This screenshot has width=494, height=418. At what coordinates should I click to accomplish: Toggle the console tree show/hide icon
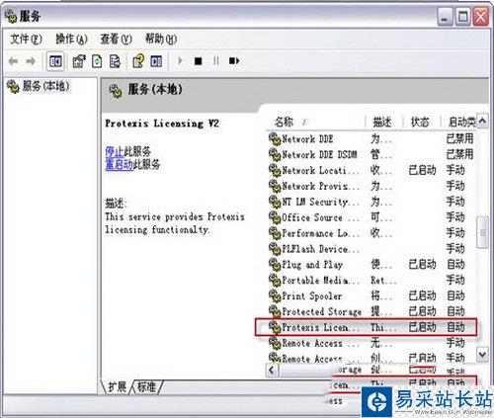click(55, 61)
